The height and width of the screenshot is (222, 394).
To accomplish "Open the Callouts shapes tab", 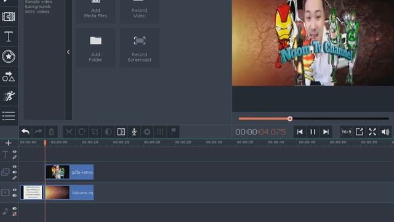I will (x=9, y=76).
